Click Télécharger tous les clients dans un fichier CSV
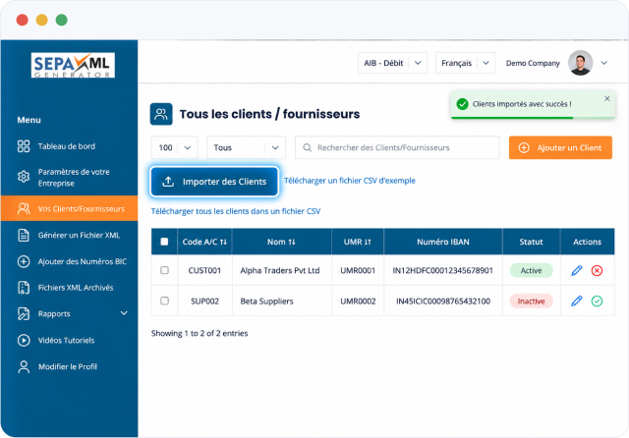Screen dimensions: 629x438 click(x=236, y=211)
